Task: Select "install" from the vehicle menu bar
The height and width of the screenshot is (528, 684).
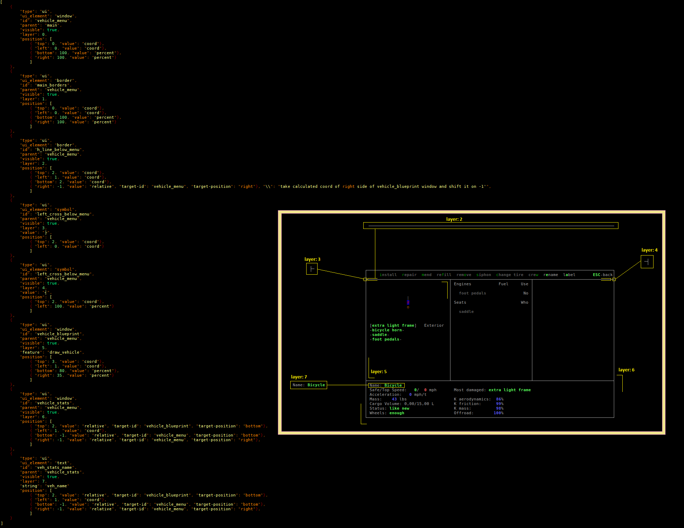Action: pyautogui.click(x=388, y=275)
